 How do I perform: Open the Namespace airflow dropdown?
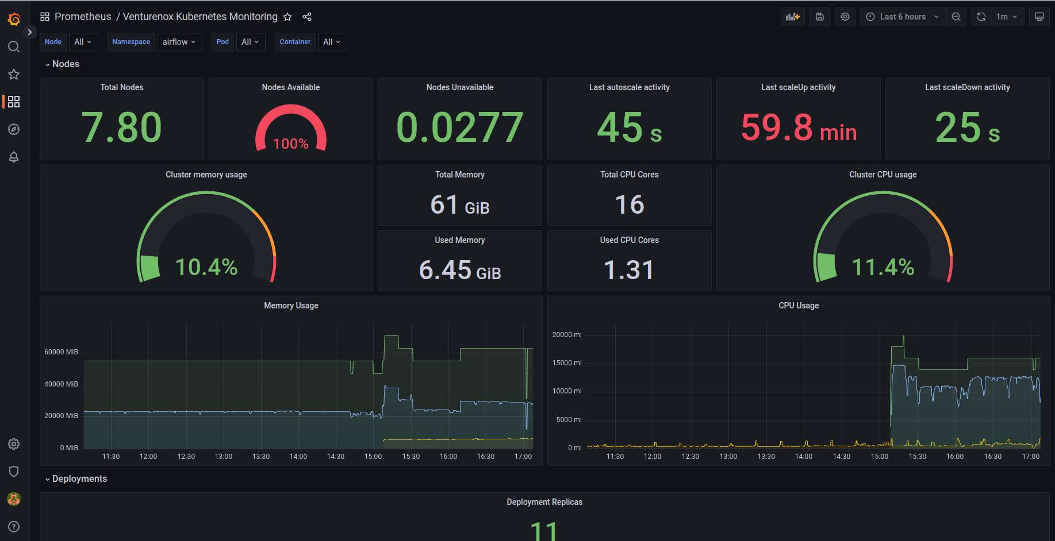pyautogui.click(x=179, y=42)
